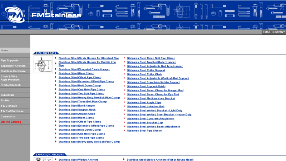The width and height of the screenshot is (286, 161).
Task: Click red arrow beside Three Bolt Pipe Clamp
Action: [x=124, y=58]
